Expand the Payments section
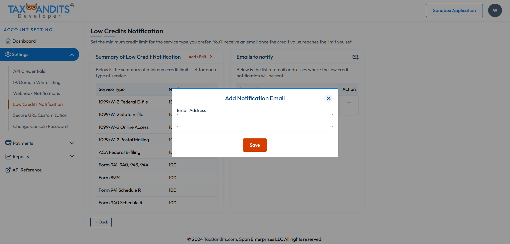 click(x=72, y=143)
